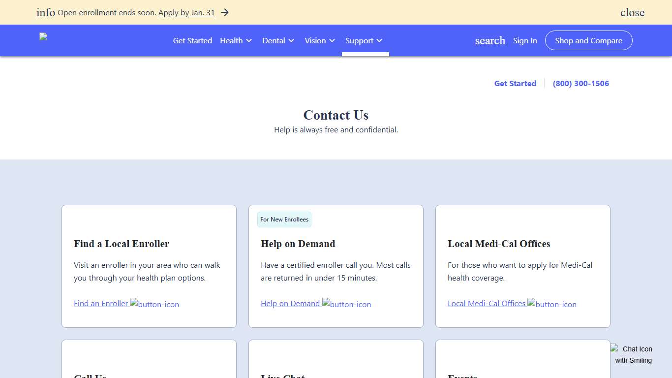Screen dimensions: 672x378
Task: Click the Shop and Compare button
Action: point(588,40)
